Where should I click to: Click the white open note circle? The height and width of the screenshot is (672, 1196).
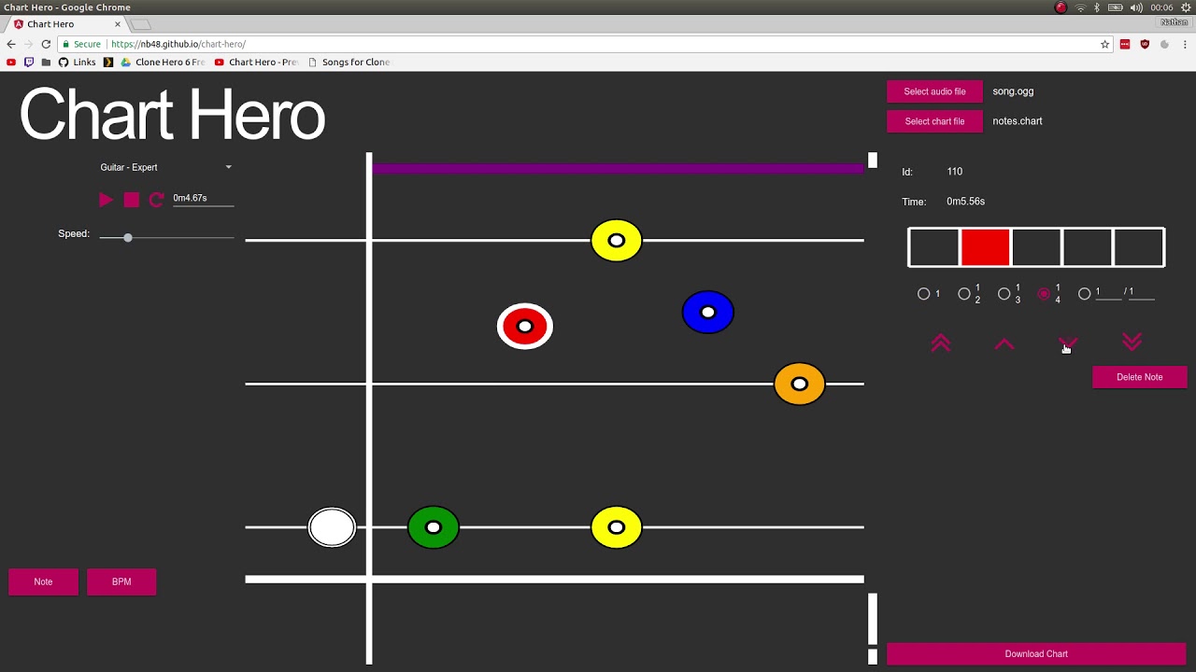[x=332, y=527]
